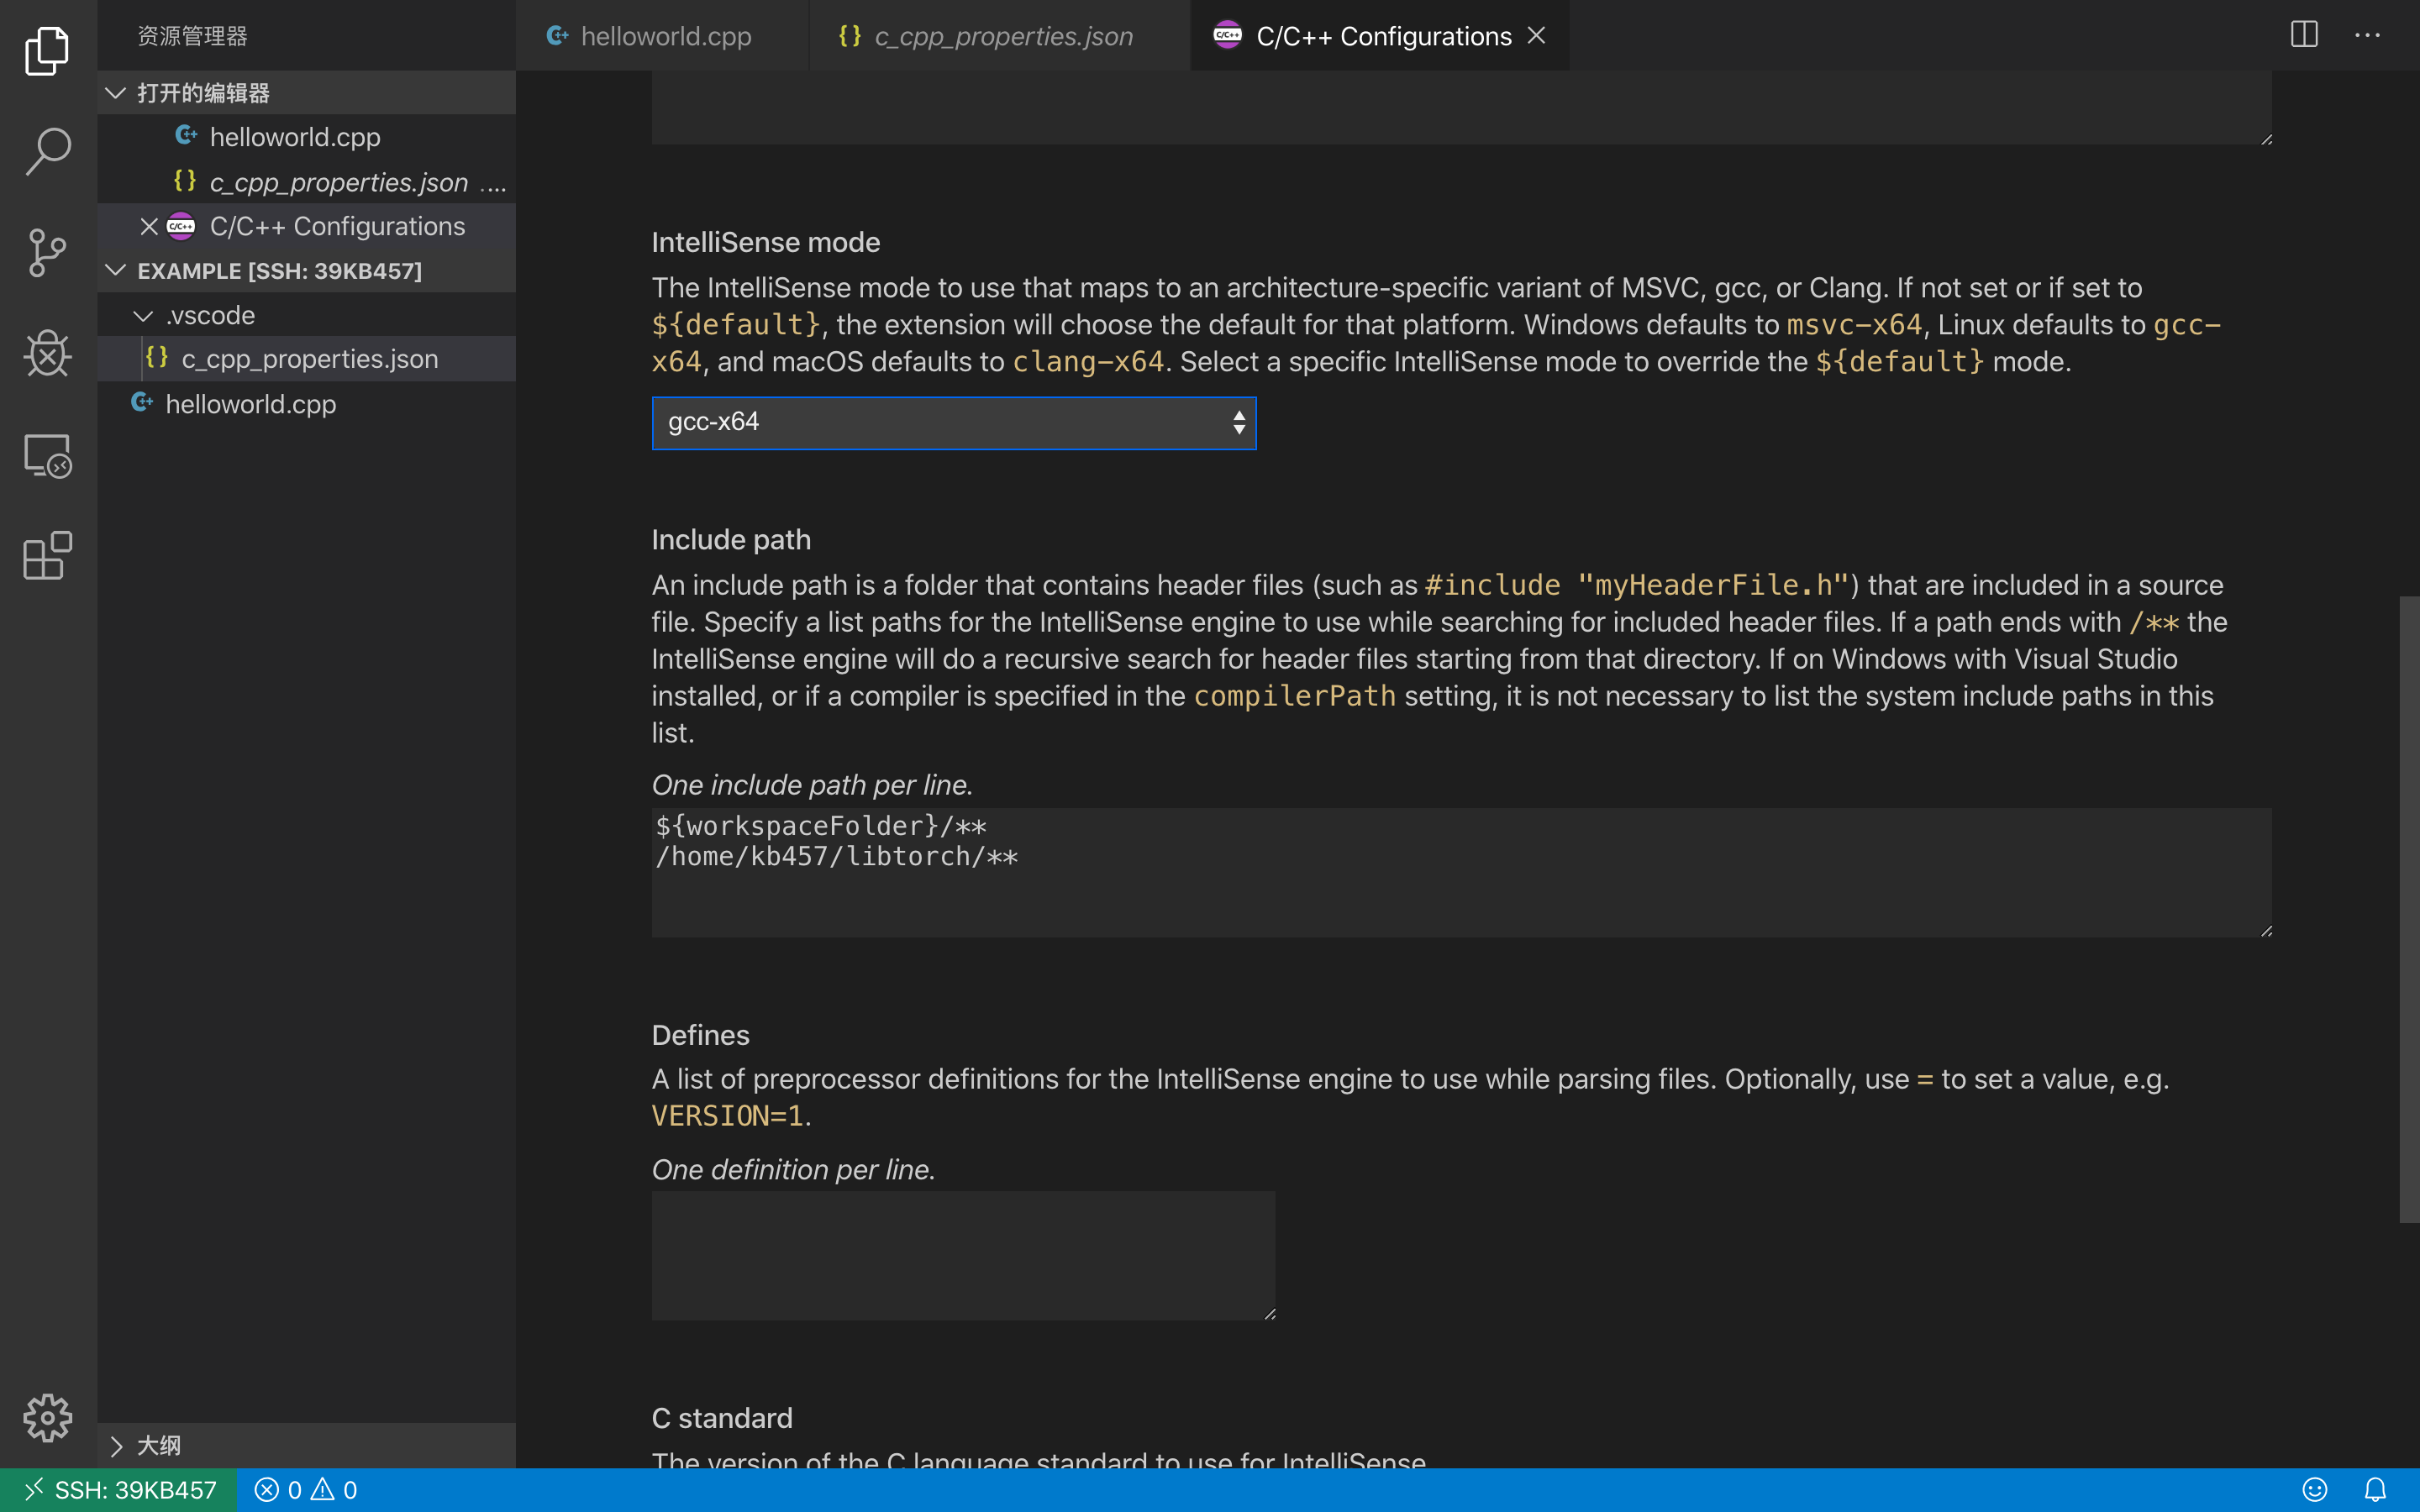Screen dimensions: 2420x1512
Task: Open the editor More Actions ellipsis
Action: pos(2367,35)
